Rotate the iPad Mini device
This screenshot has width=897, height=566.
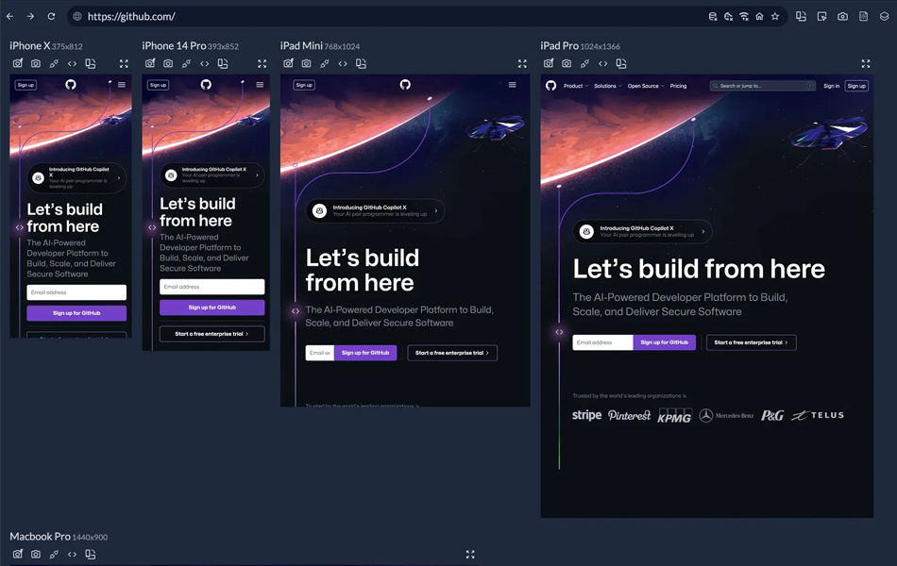(361, 63)
